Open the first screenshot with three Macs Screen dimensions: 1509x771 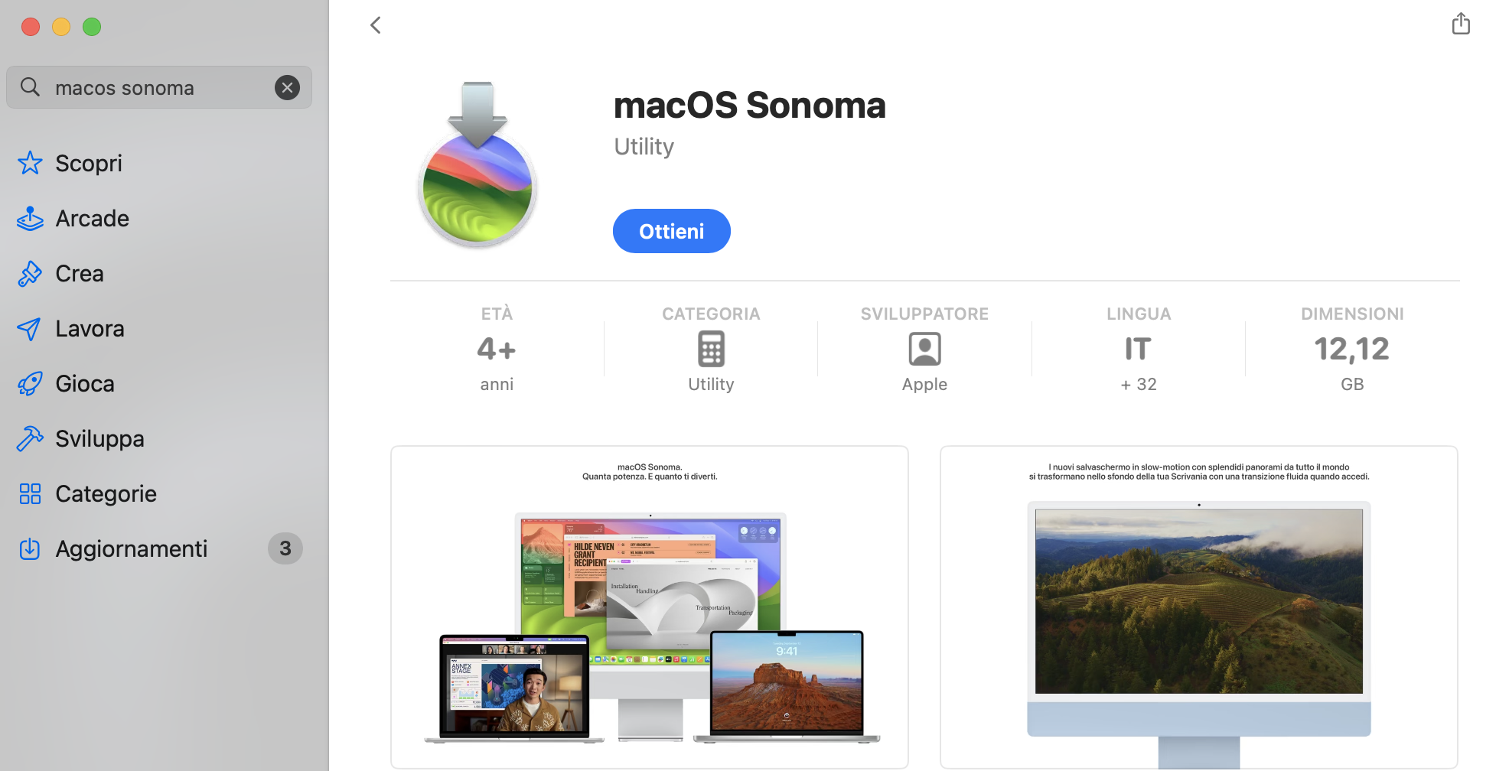point(650,607)
